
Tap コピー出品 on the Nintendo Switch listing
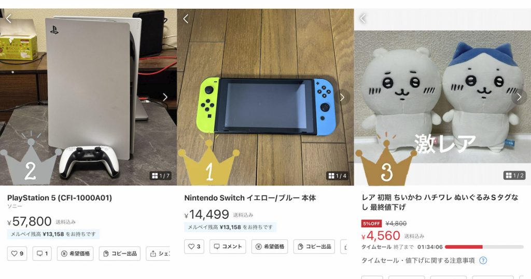[x=314, y=246]
